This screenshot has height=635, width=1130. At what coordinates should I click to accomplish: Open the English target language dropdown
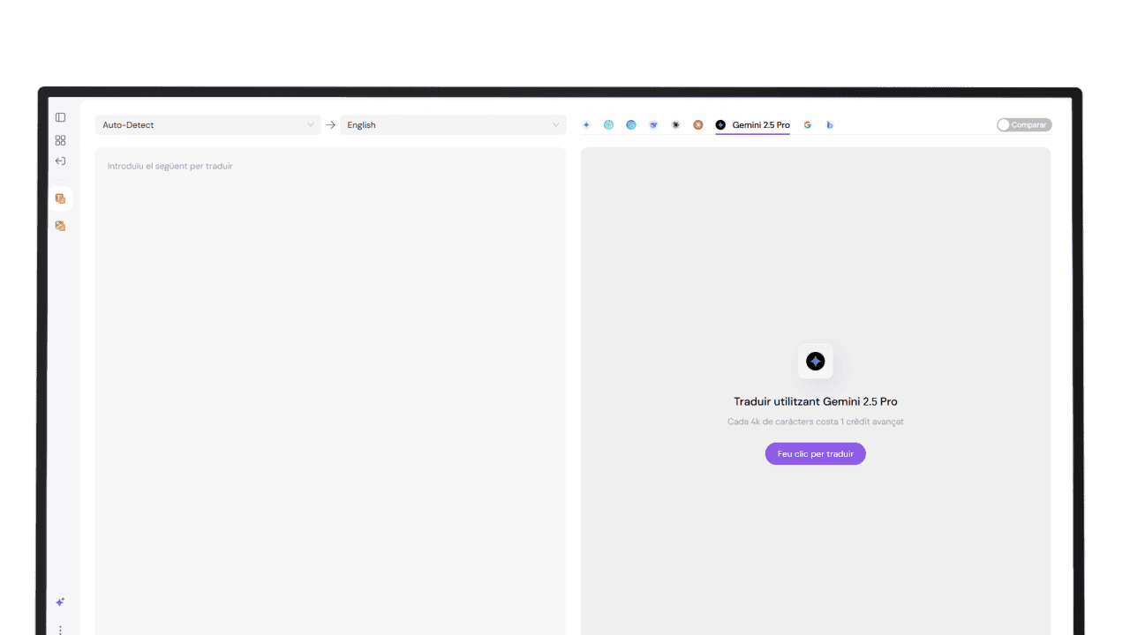pos(453,125)
